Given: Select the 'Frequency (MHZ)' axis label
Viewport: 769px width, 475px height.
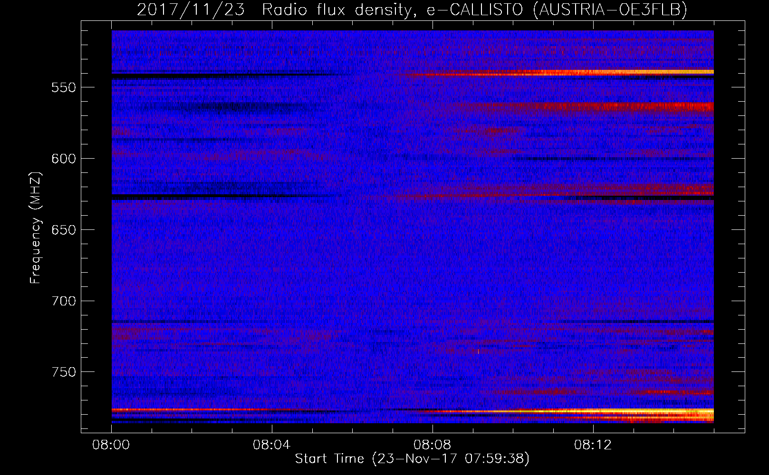Looking at the screenshot, I should [36, 228].
